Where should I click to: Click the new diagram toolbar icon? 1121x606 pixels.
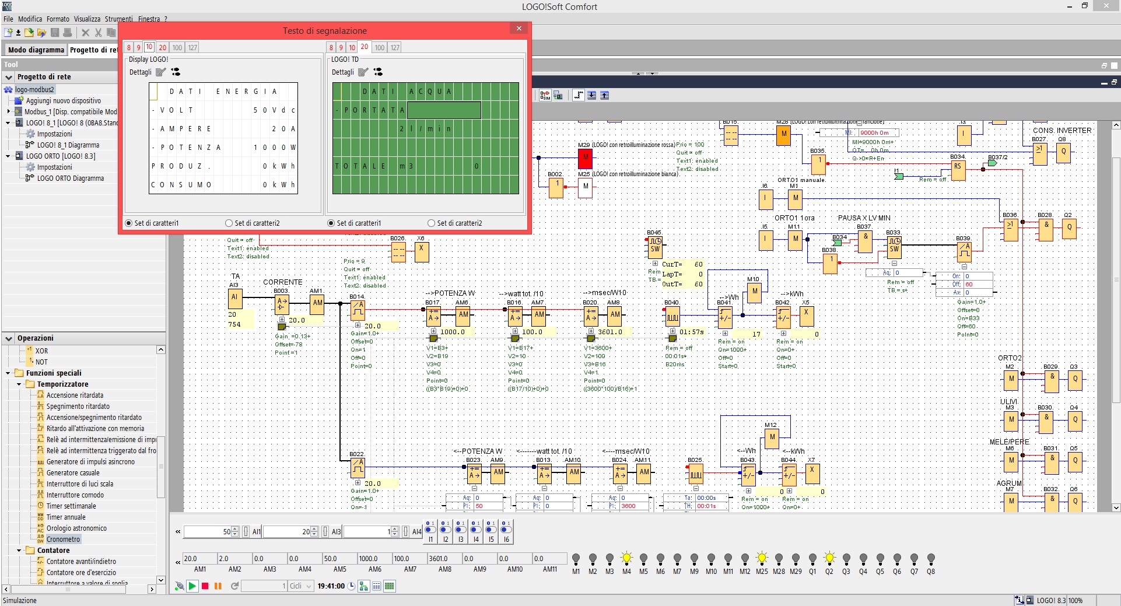point(8,33)
